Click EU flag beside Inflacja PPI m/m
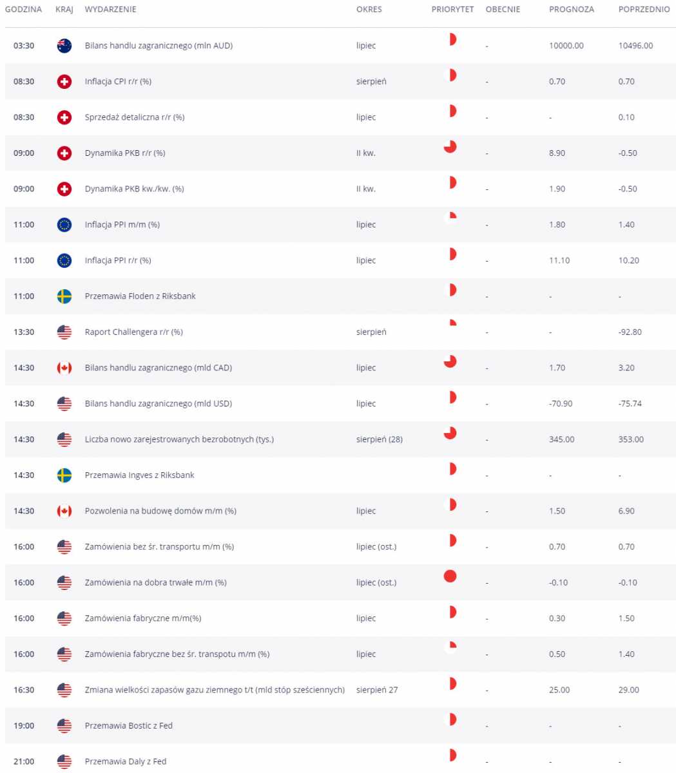The height and width of the screenshot is (773, 676). [64, 225]
